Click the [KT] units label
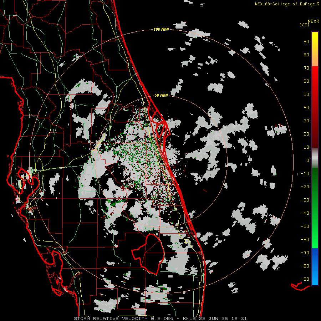 (x=304, y=25)
